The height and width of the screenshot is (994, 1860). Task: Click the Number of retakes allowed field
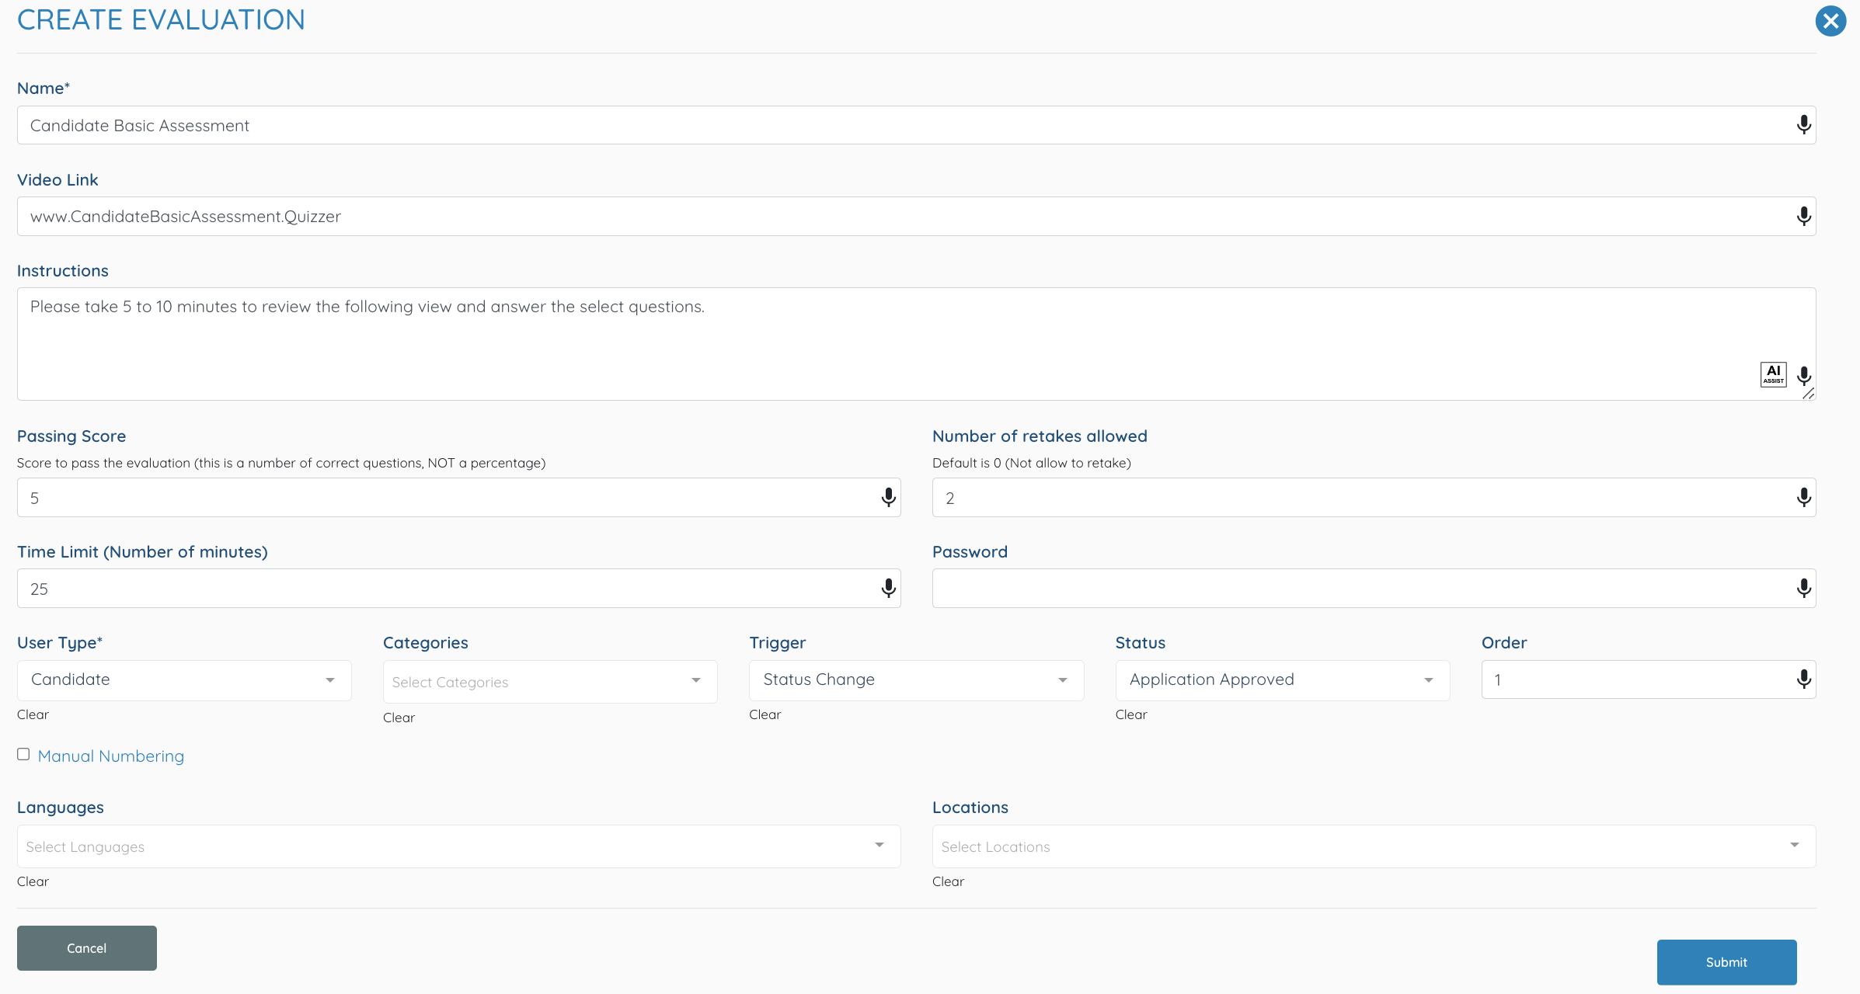click(1374, 498)
